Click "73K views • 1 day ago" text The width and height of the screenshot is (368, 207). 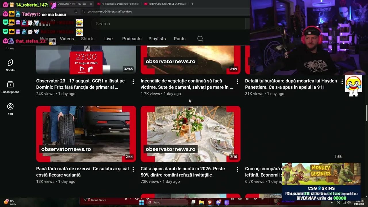coord(160,181)
